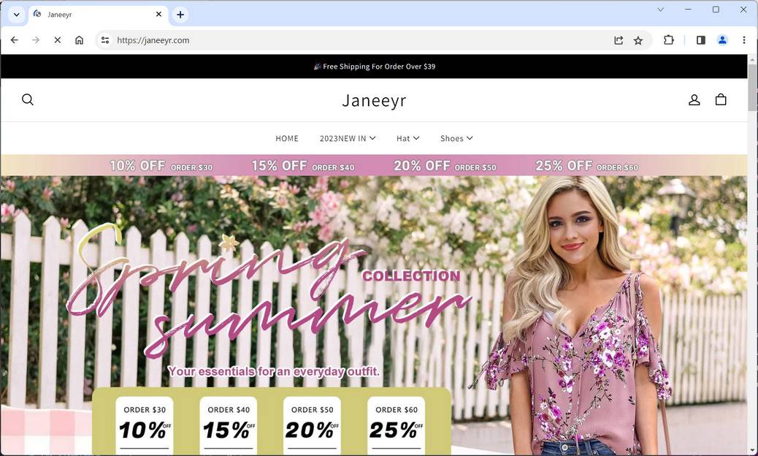Select the HOME menu item
Image resolution: width=758 pixels, height=456 pixels.
point(287,138)
